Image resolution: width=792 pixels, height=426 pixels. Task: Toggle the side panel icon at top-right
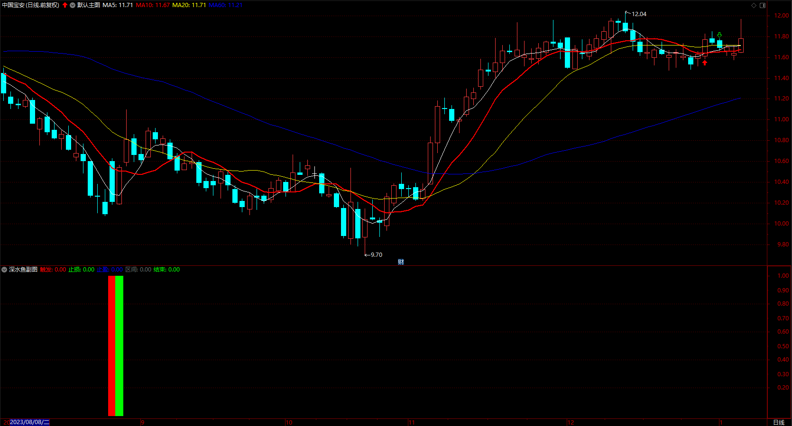point(763,5)
